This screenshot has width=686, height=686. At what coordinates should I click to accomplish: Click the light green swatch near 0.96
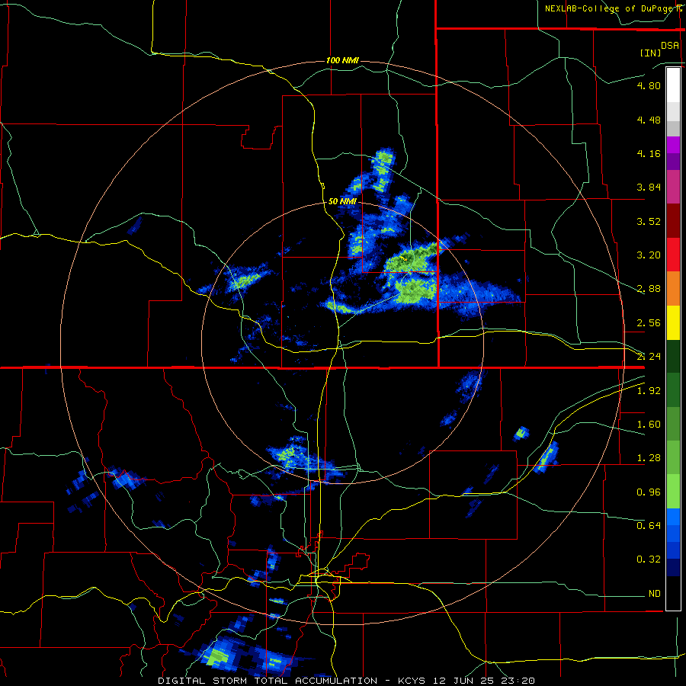click(x=673, y=492)
